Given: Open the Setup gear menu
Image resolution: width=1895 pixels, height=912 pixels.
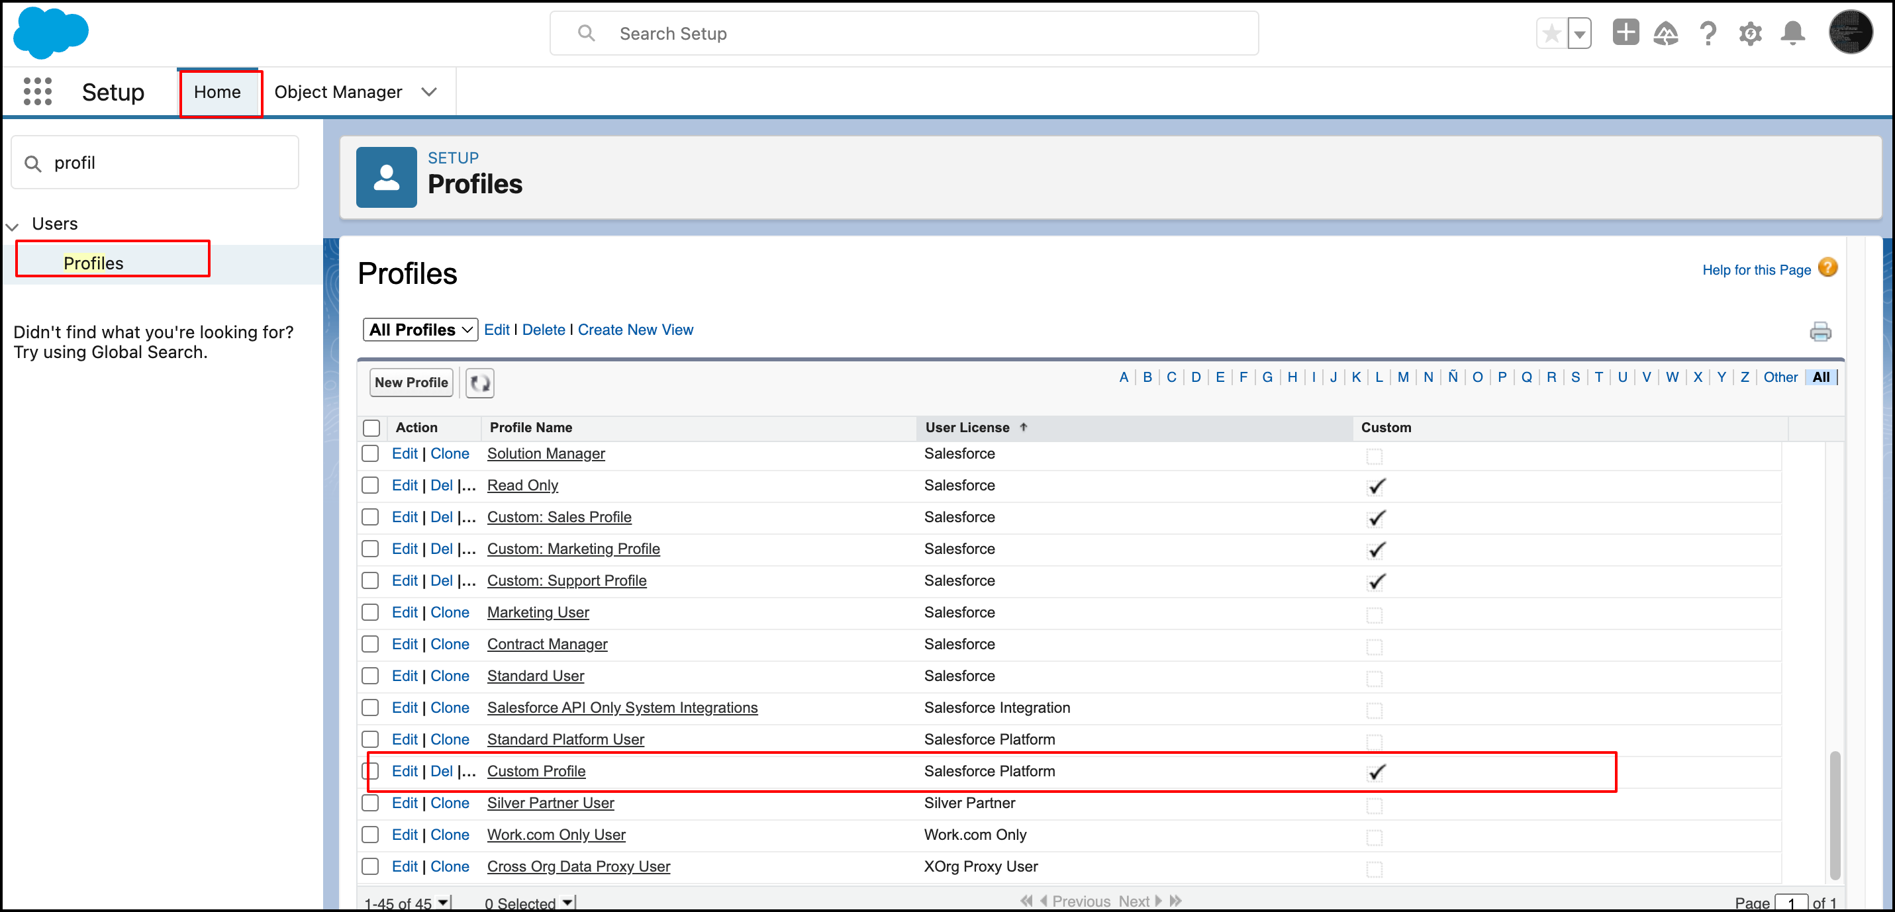Looking at the screenshot, I should click(1750, 34).
